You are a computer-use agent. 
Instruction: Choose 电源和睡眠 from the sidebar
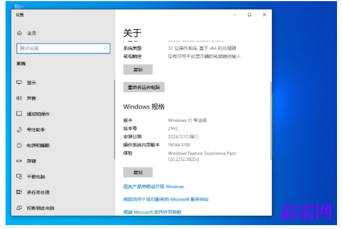(x=38, y=145)
